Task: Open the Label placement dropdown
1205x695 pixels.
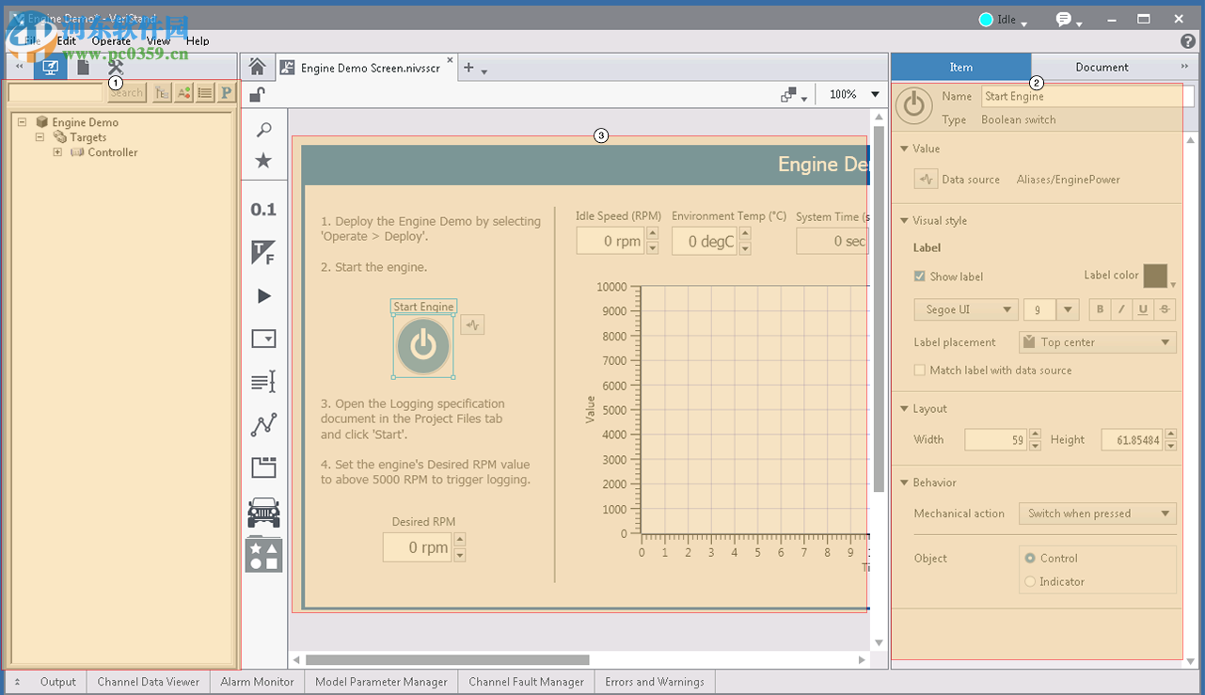Action: click(1097, 342)
